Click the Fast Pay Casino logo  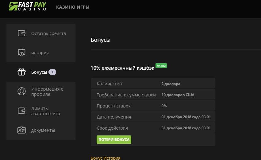(28, 6)
